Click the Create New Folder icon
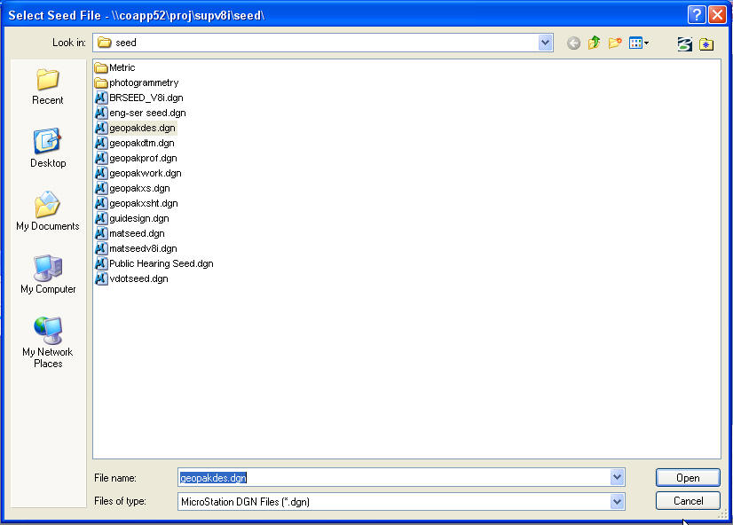The image size is (733, 525). [615, 43]
